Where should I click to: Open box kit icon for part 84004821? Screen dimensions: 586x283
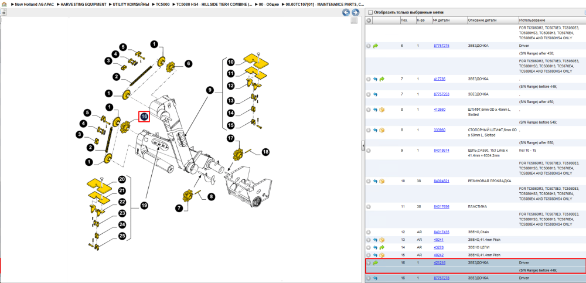pos(382,181)
